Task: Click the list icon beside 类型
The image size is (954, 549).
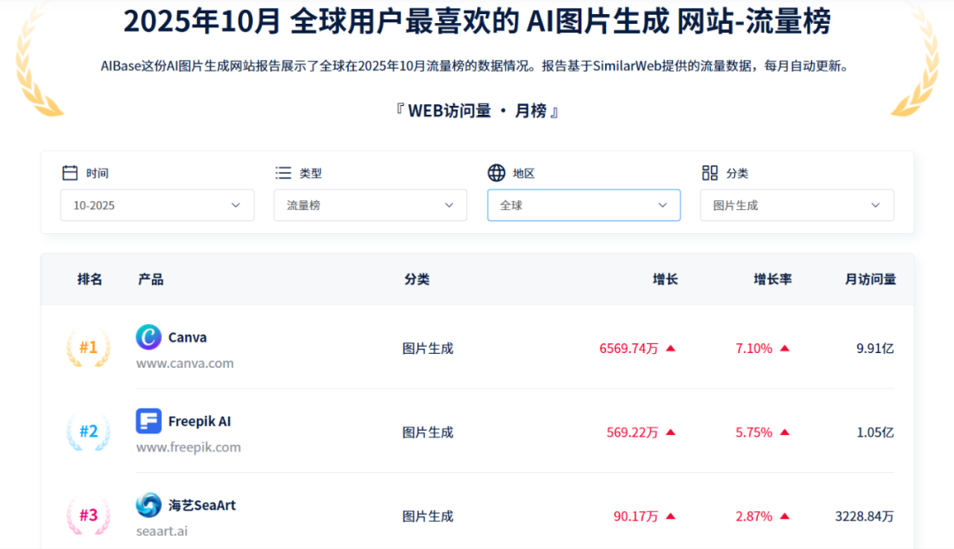Action: click(283, 173)
